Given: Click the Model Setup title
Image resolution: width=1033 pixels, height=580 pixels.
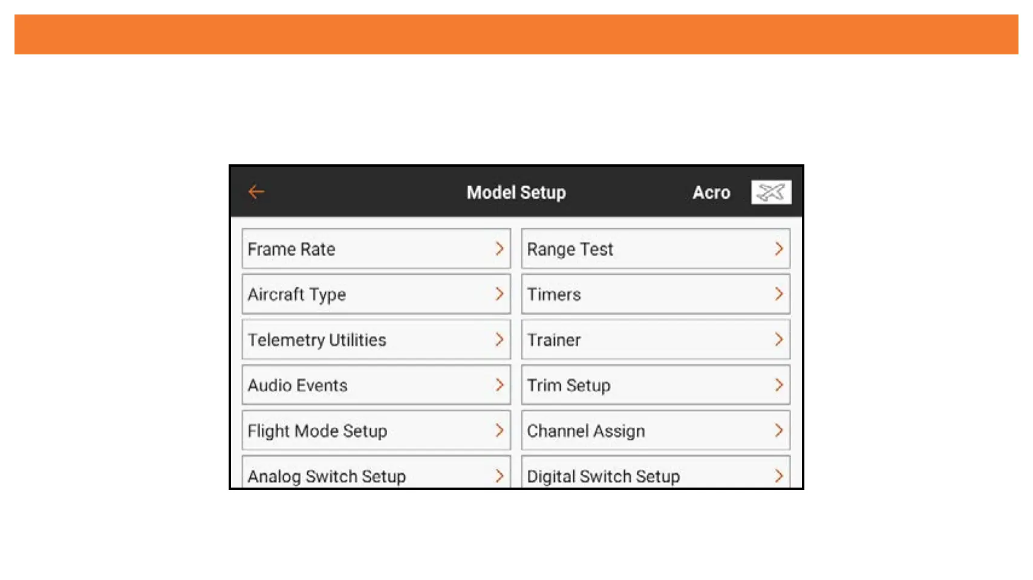Looking at the screenshot, I should tap(516, 193).
